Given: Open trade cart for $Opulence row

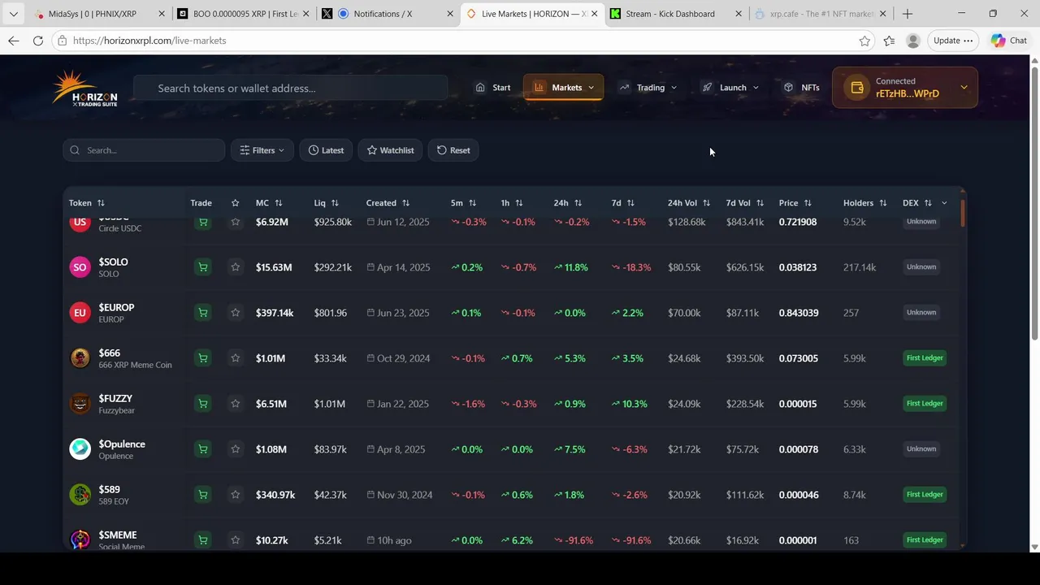Looking at the screenshot, I should (203, 449).
